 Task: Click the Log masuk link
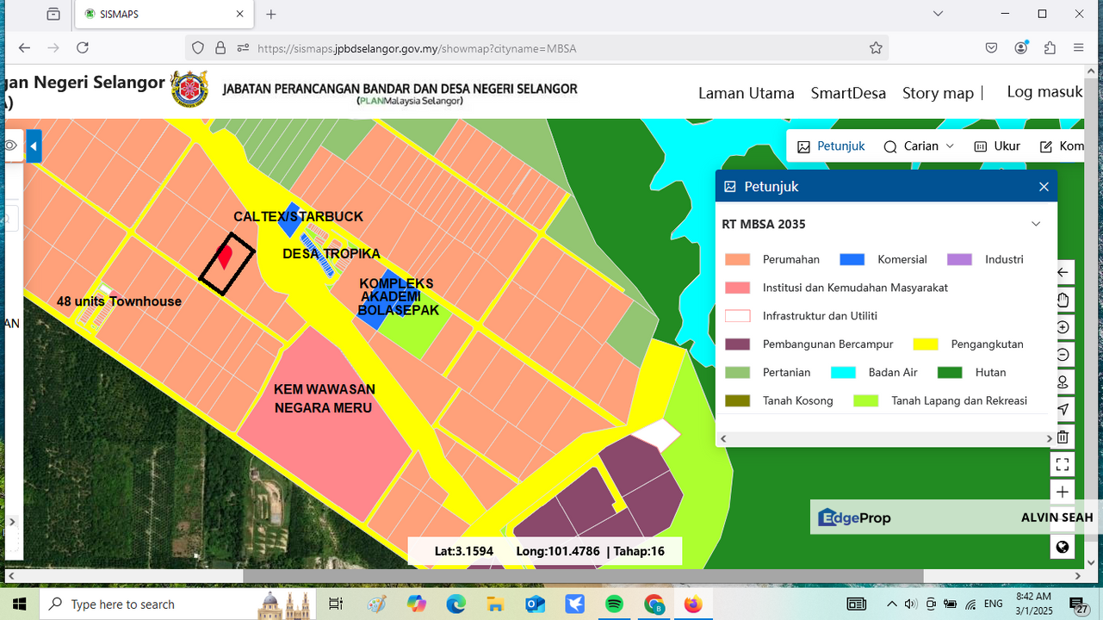click(1044, 90)
